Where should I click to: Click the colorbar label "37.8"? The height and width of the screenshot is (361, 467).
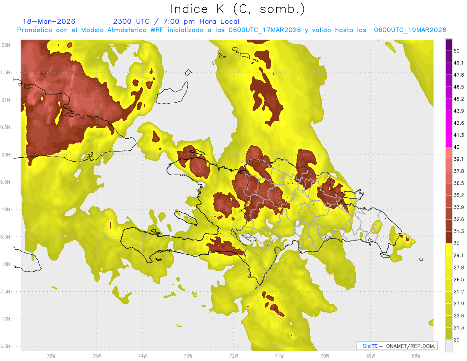click(459, 171)
